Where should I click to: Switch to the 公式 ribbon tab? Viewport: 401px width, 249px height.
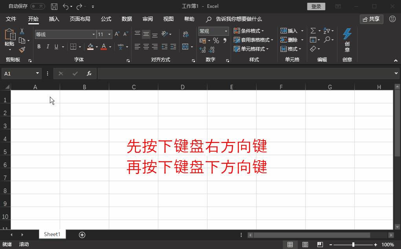(106, 19)
